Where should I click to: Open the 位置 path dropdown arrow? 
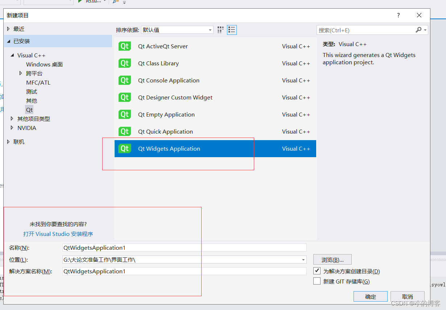(303, 260)
